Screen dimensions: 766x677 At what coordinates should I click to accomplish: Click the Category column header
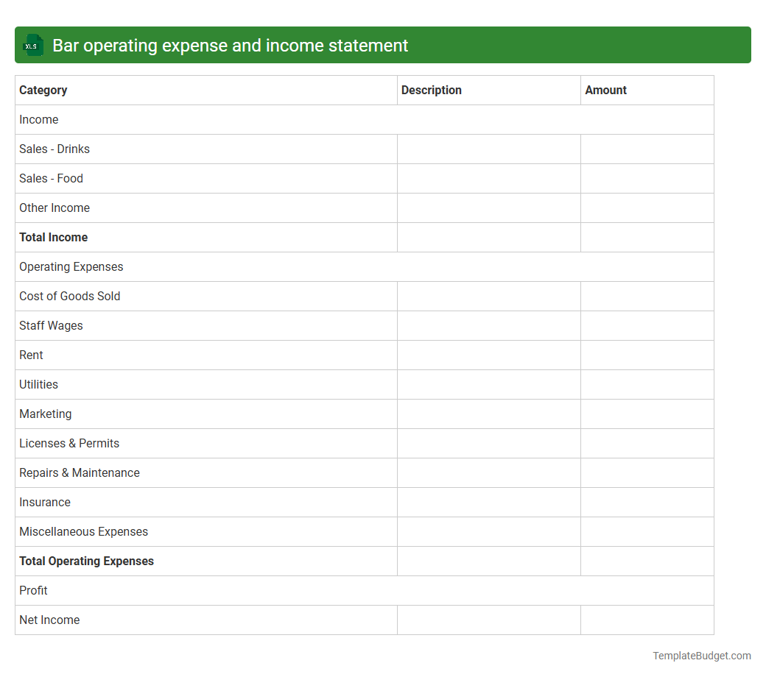point(43,90)
